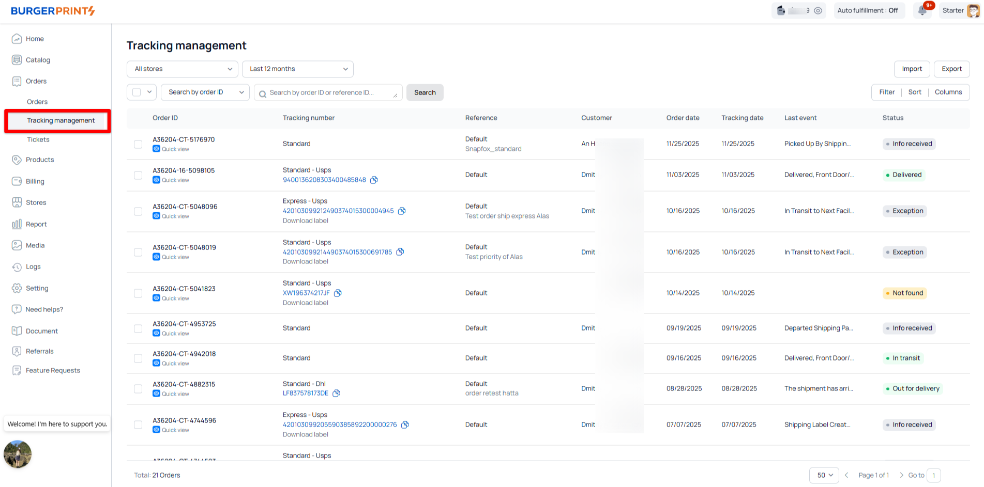This screenshot has height=487, width=984.
Task: Copy the Dhl tracking number LF837578173DE
Action: pyautogui.click(x=336, y=394)
